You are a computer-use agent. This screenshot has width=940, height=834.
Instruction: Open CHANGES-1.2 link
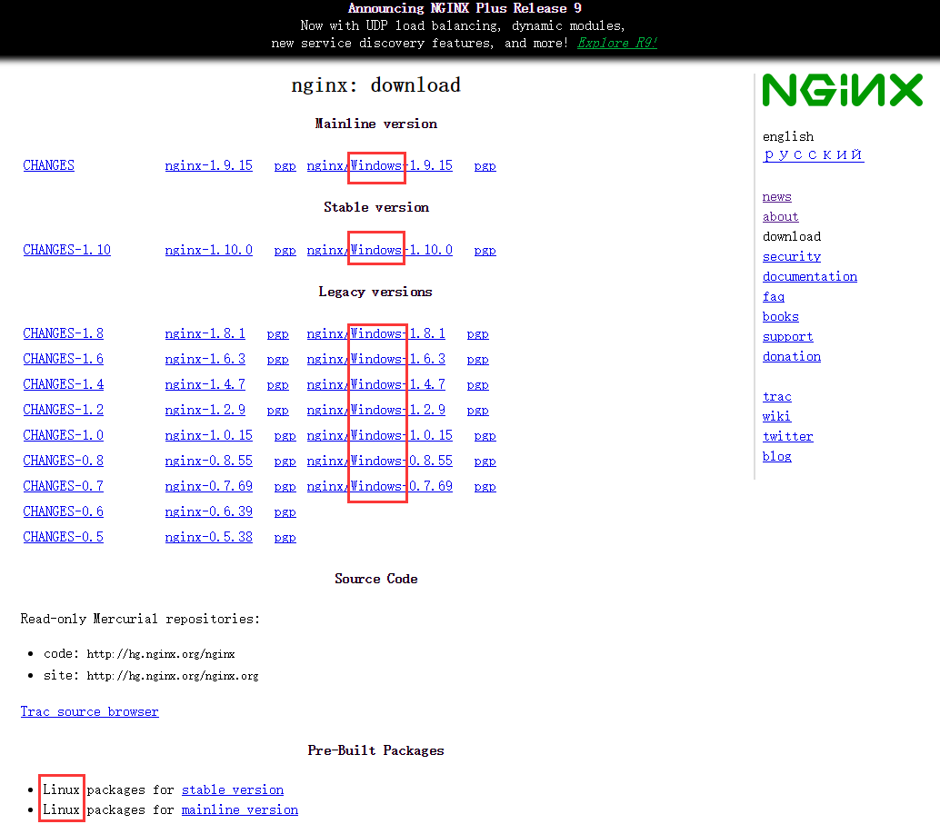63,410
